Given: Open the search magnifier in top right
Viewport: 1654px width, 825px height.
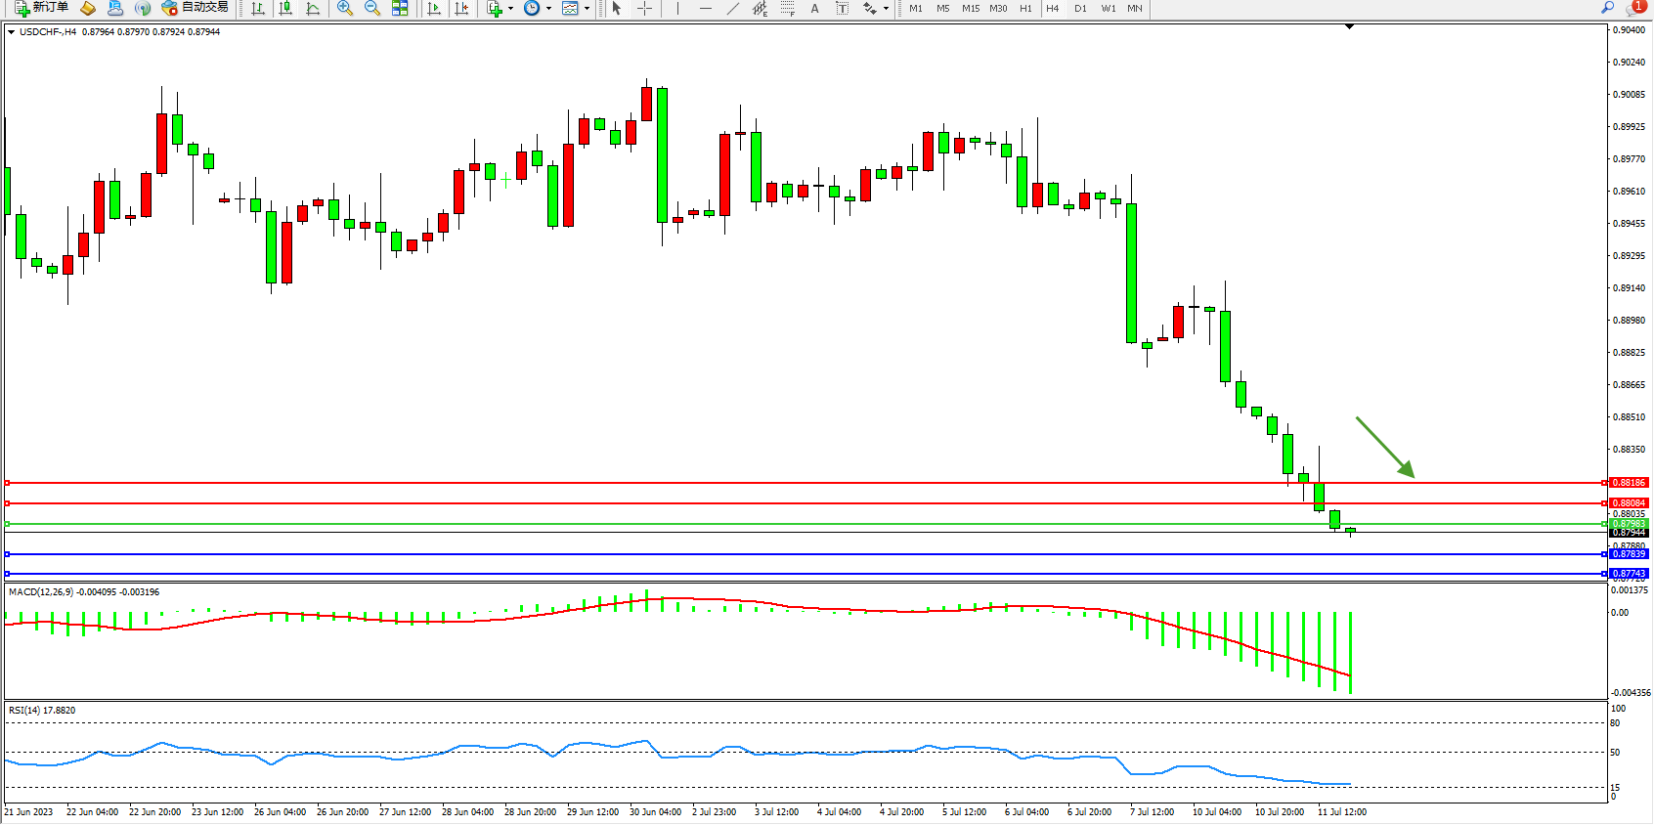Looking at the screenshot, I should click(1607, 8).
